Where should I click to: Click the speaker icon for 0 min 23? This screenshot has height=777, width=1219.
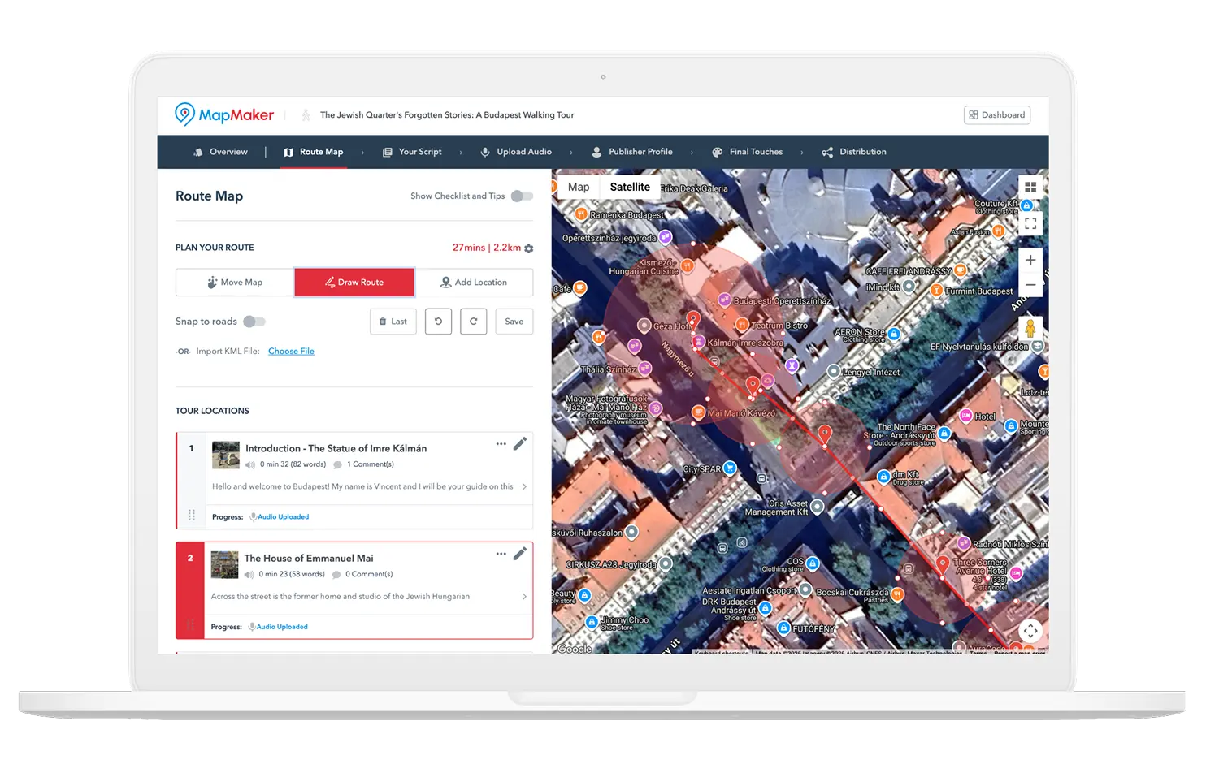coord(249,575)
